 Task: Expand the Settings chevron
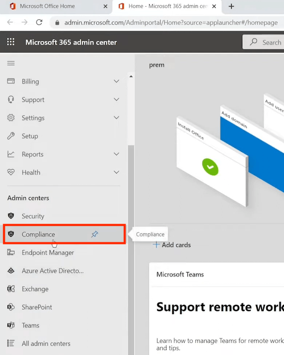[x=116, y=118]
